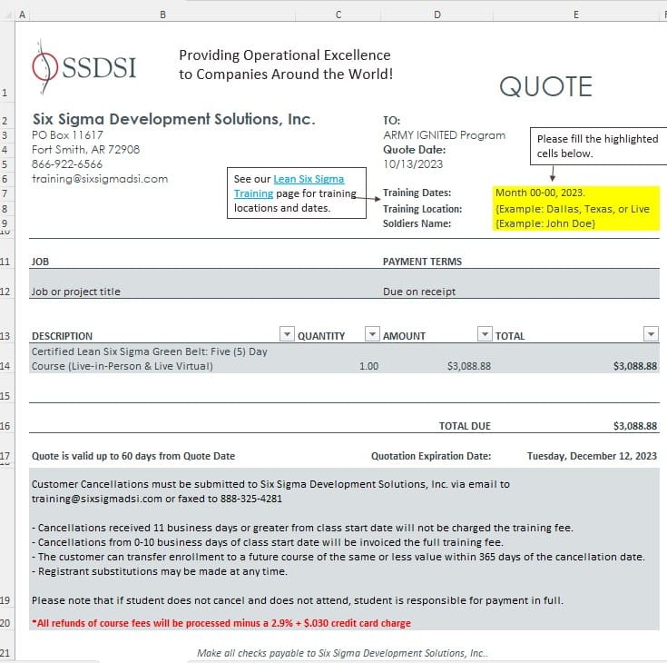Viewport: 667px width, 663px height.
Task: Click the $3,088.88 amount in the AMOUNT column
Action: pos(469,366)
